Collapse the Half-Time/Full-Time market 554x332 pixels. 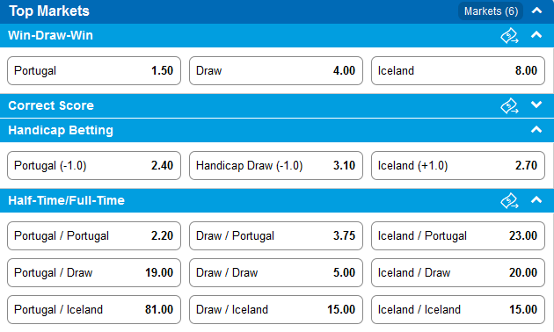[536, 200]
